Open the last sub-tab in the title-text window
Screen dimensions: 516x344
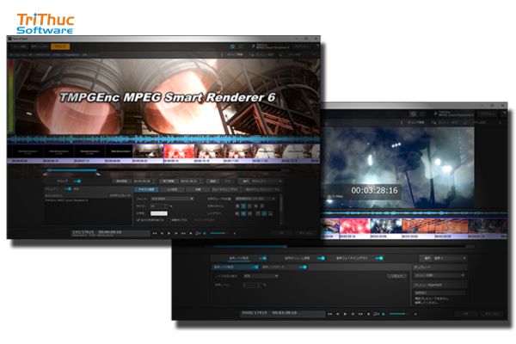262,189
